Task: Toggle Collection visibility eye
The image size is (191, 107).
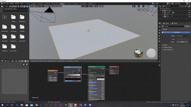Action: pos(189,11)
